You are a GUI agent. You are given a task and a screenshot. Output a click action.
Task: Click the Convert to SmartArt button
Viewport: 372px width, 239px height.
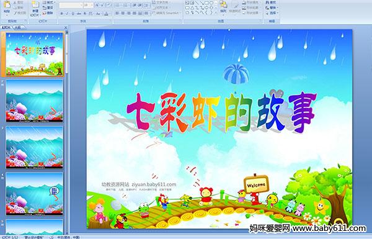[166, 13]
